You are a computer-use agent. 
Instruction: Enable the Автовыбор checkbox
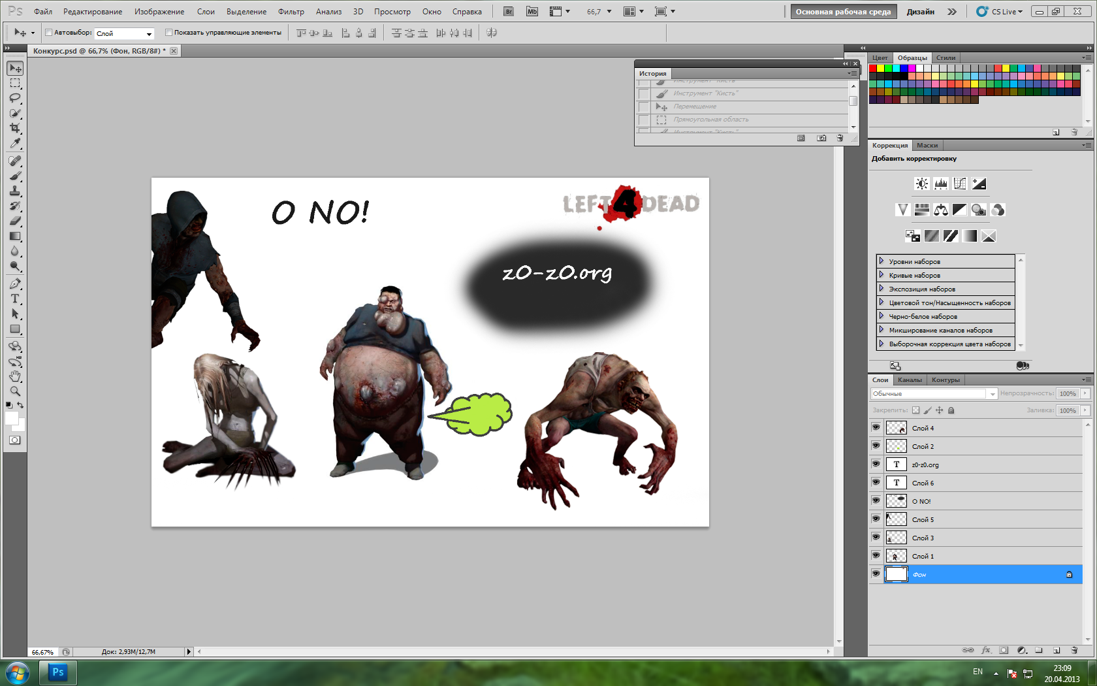tap(49, 33)
